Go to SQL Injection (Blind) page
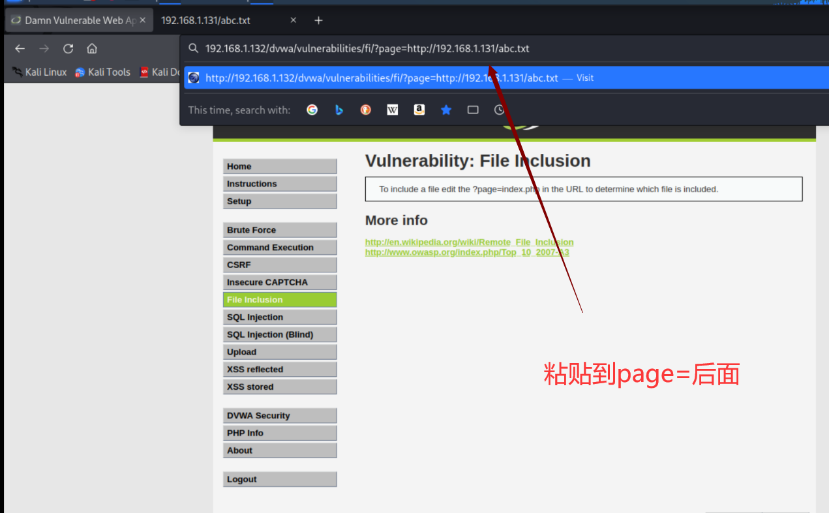This screenshot has height=513, width=829. tap(280, 334)
